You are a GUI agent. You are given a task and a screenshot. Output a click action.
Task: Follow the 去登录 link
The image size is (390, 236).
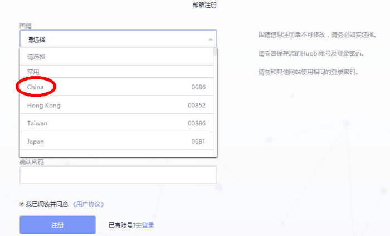145,225
